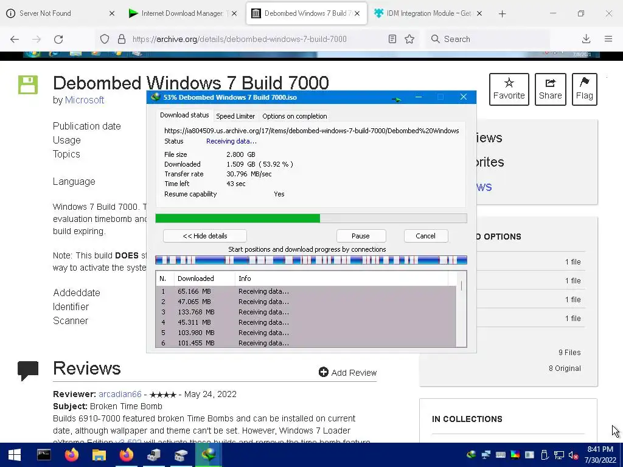This screenshot has height=467, width=623.
Task: Pause the ISO download
Action: coord(361,236)
